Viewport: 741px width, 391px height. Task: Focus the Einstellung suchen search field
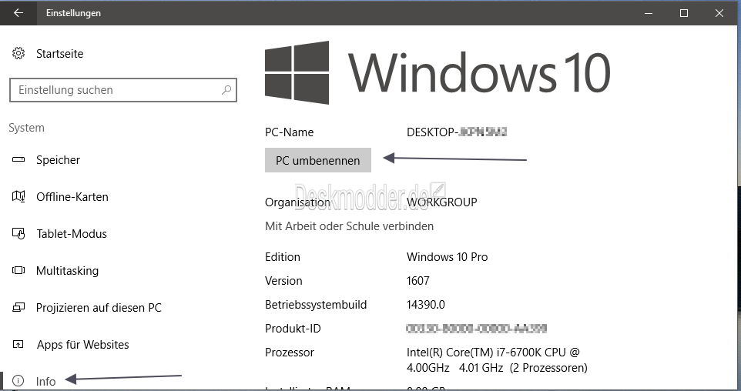point(123,90)
